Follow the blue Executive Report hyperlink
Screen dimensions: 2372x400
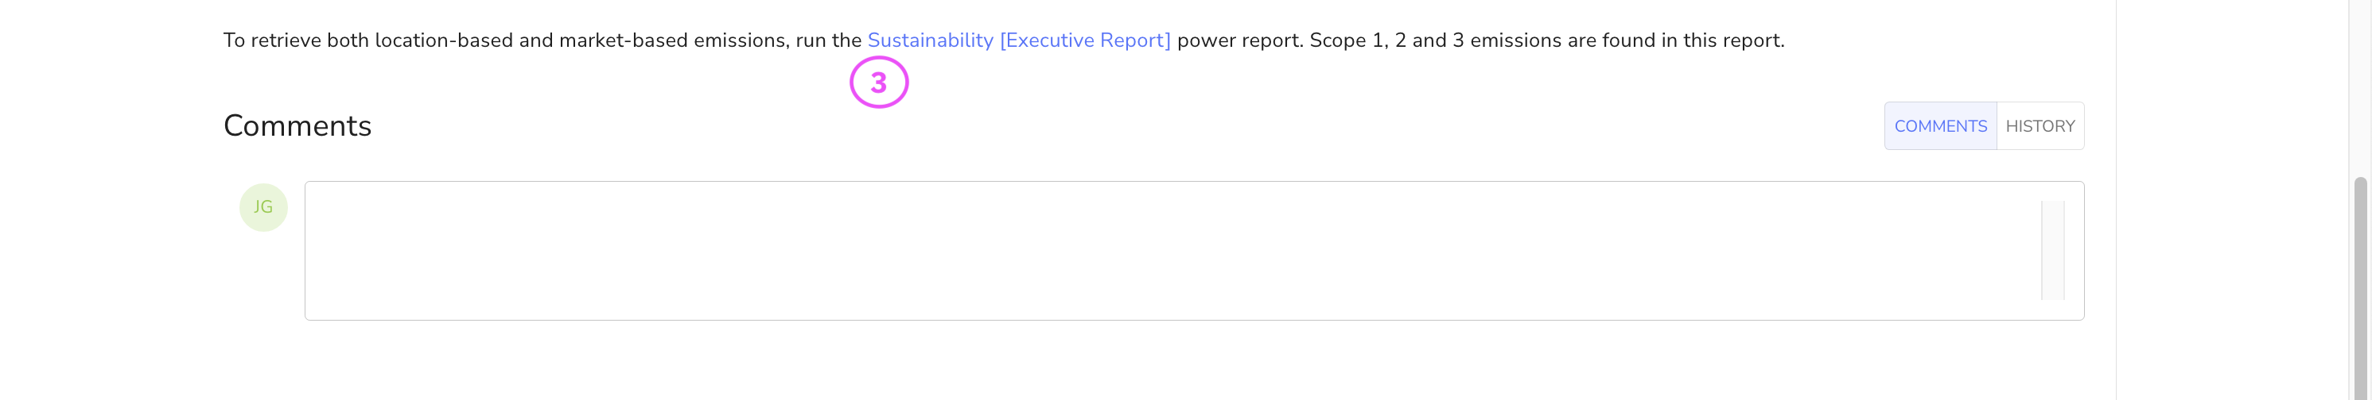1085,40
